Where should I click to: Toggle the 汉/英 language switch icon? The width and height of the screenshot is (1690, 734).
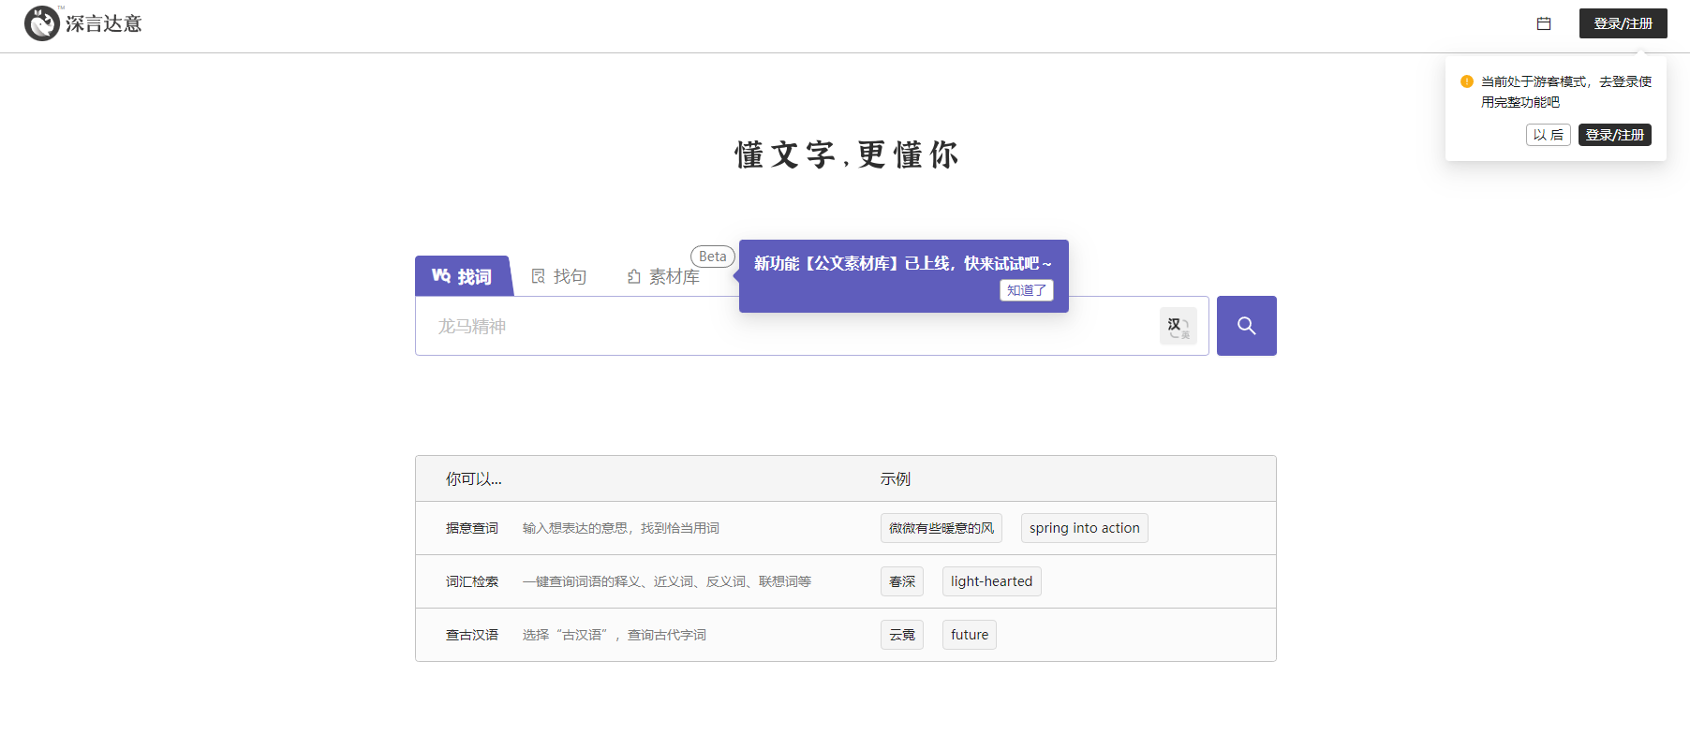point(1179,326)
